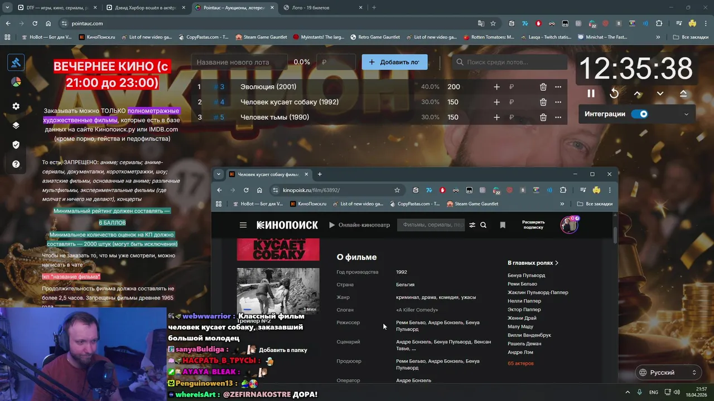Delete the lot Человек тьмы (1990)
714x401 pixels.
pyautogui.click(x=543, y=117)
